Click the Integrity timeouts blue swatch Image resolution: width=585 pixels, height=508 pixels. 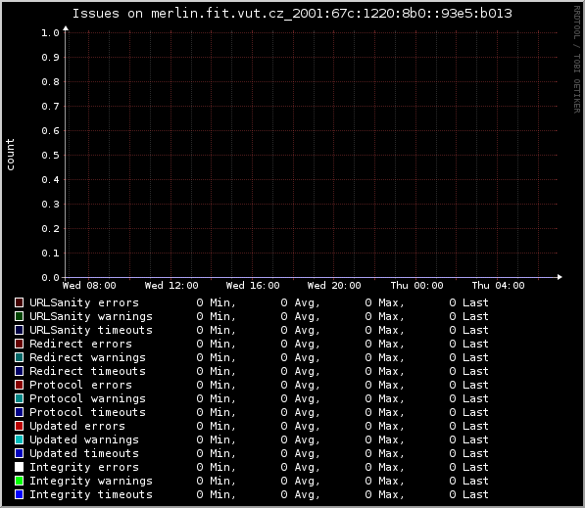pyautogui.click(x=19, y=494)
